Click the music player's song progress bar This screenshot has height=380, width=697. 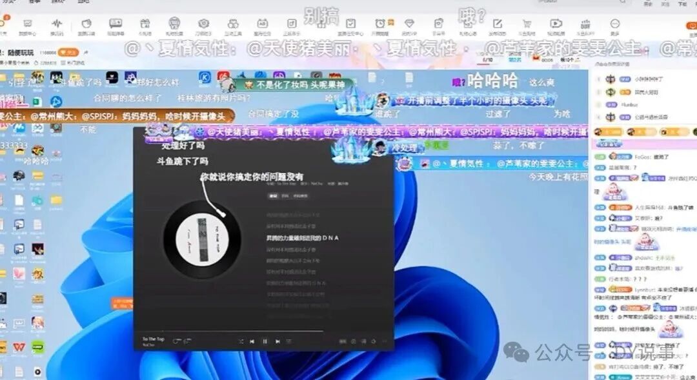pos(229,331)
